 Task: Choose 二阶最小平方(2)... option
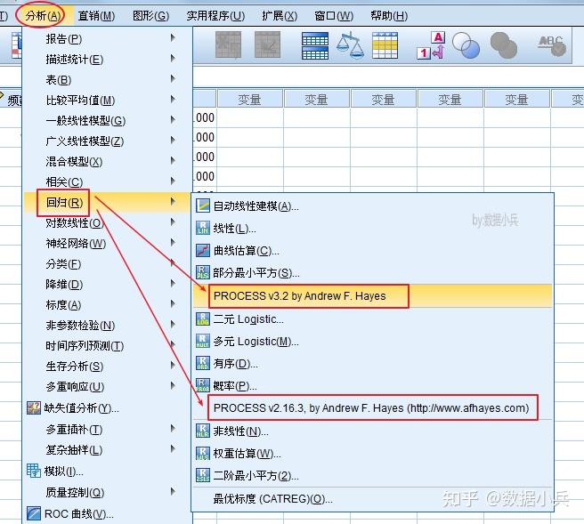[372, 476]
